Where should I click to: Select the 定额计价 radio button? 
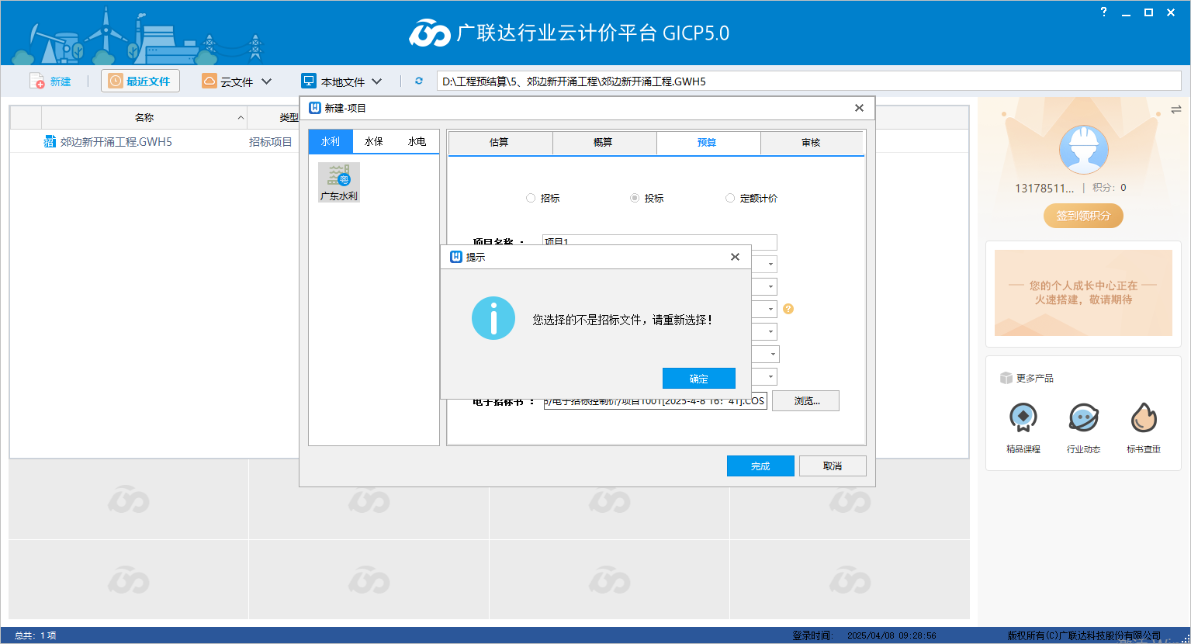point(730,199)
